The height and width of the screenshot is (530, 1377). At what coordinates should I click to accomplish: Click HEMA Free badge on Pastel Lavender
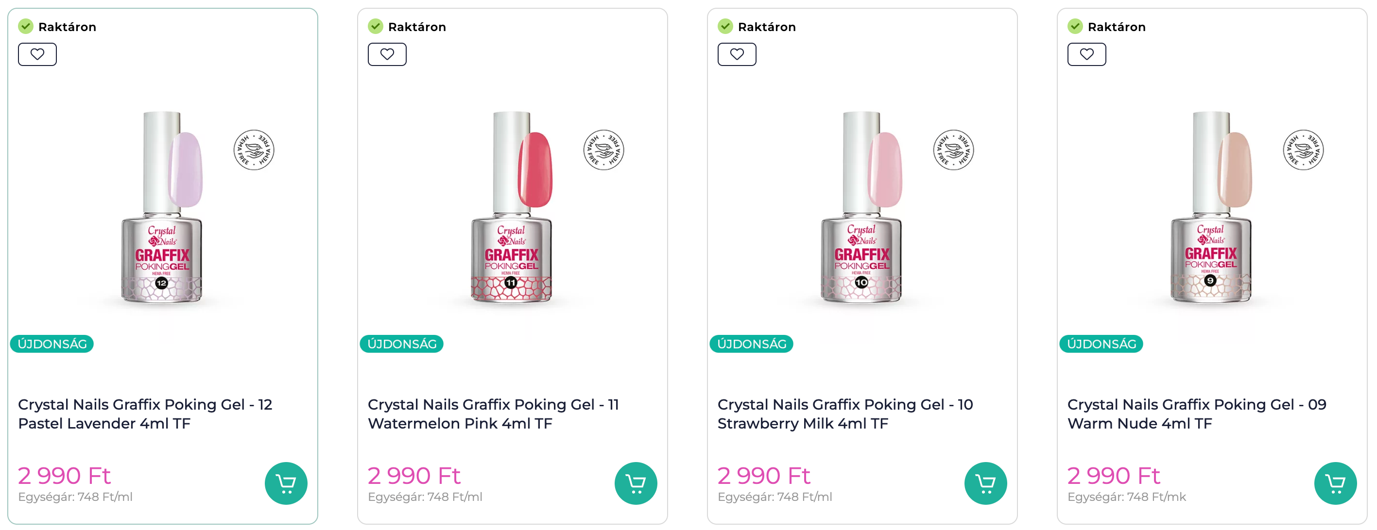click(x=254, y=150)
